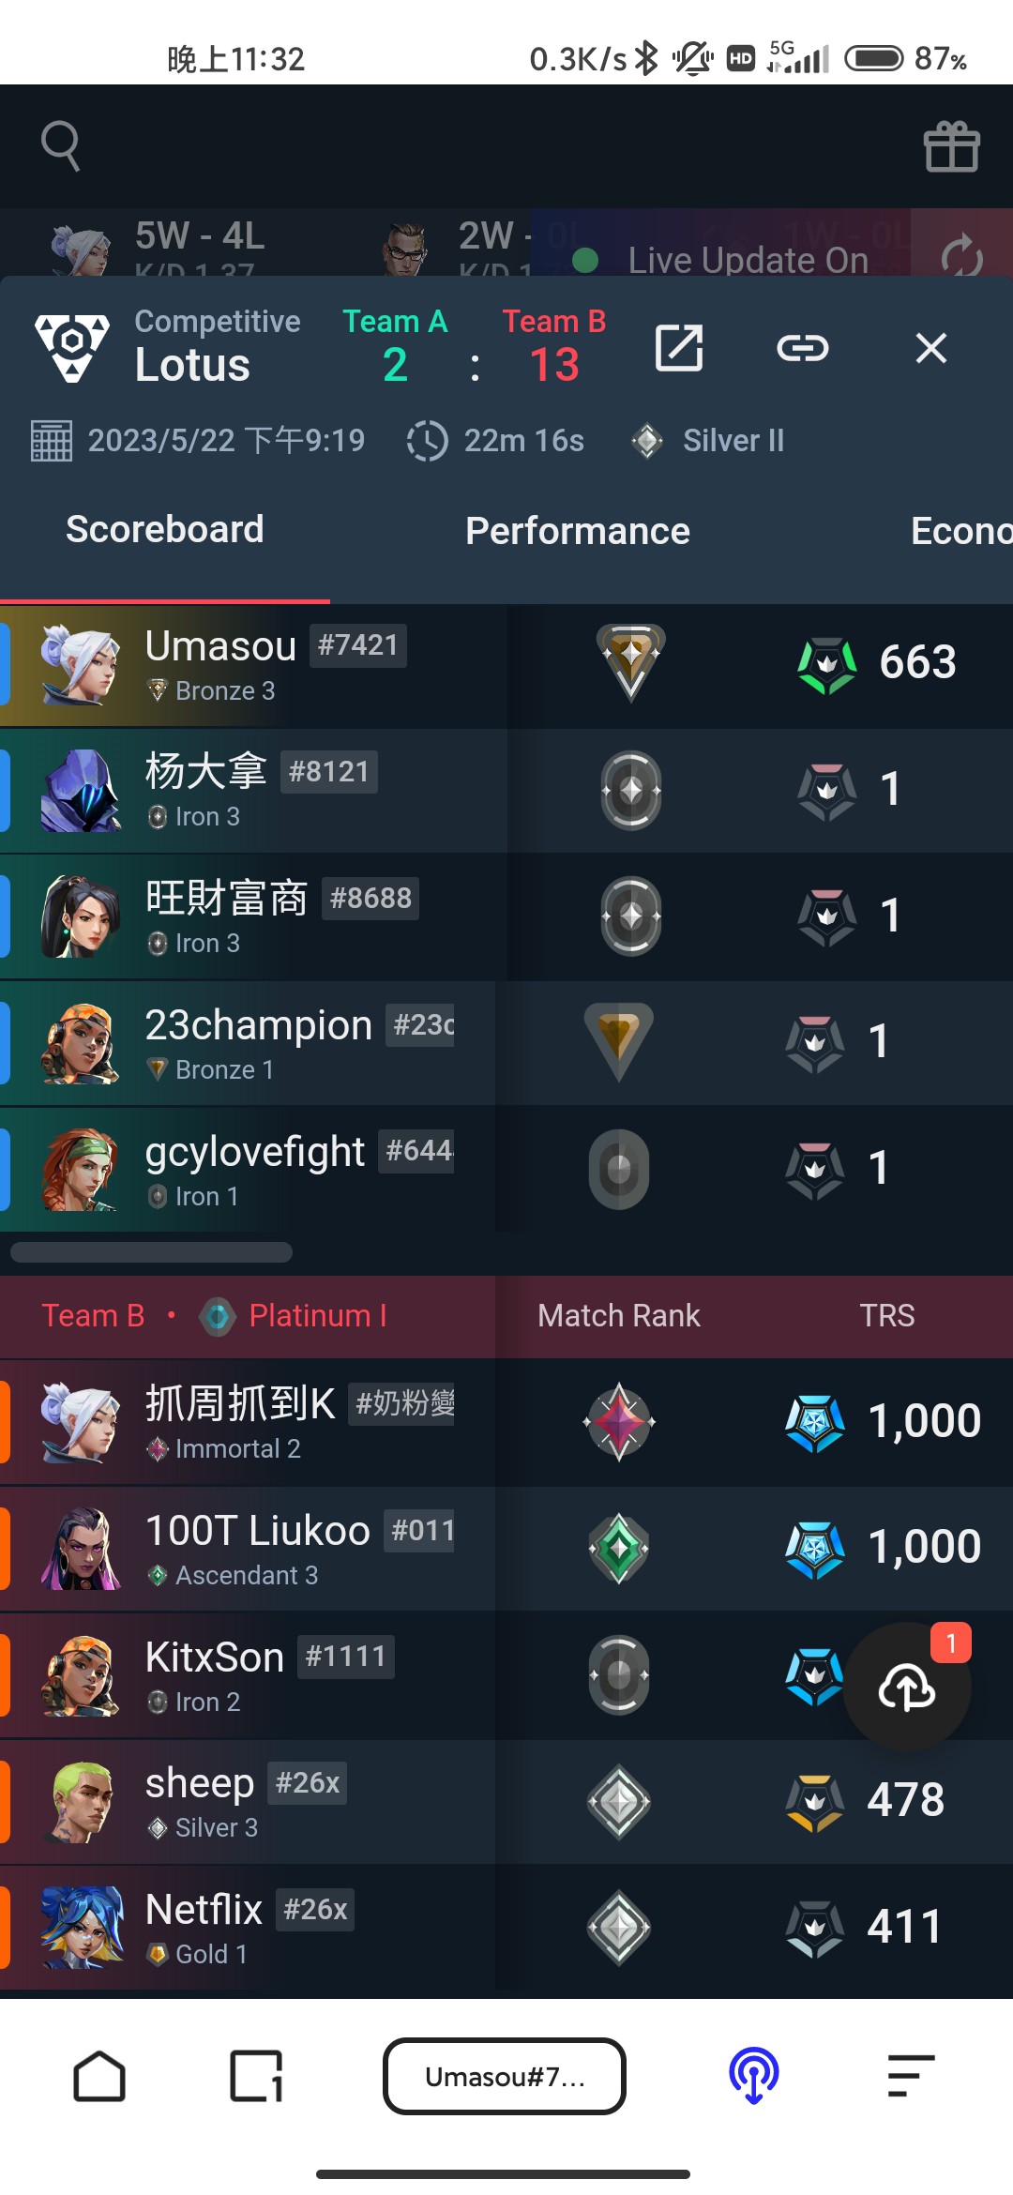Screen dimensions: 1013x2195
Task: Open 100T Liukoo player row
Action: (506, 1548)
